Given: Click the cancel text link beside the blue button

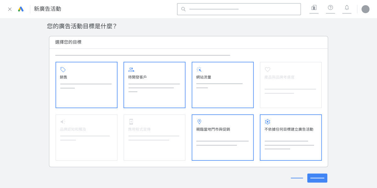Looking at the screenshot, I should [297, 178].
